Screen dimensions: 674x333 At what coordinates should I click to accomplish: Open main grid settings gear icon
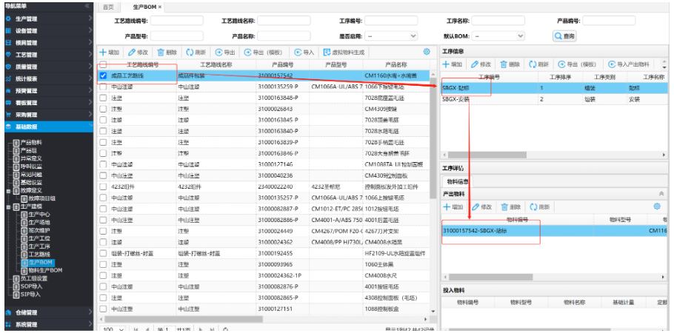[427, 52]
